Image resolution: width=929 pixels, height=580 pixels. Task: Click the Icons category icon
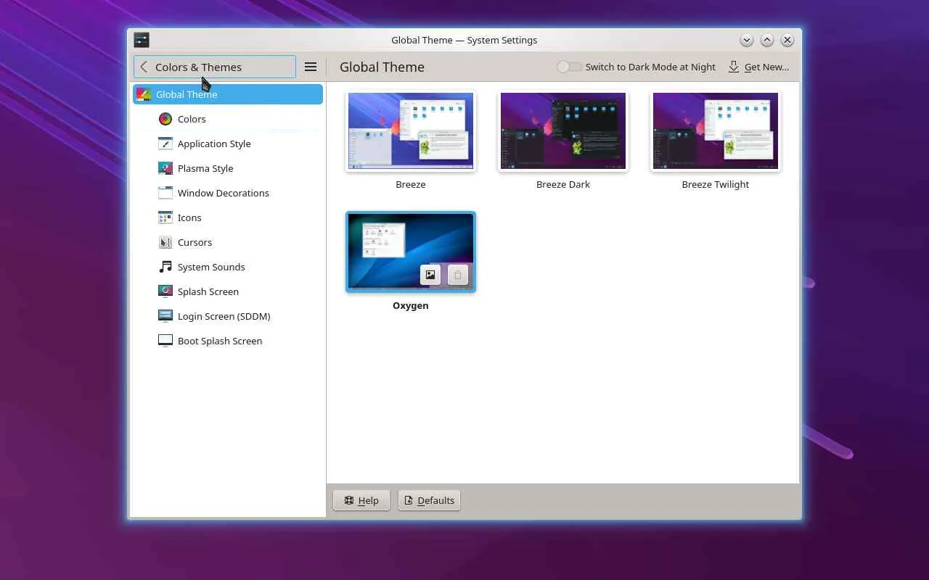tap(165, 217)
